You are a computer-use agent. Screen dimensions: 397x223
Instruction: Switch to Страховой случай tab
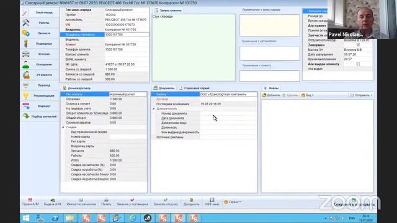(194, 88)
